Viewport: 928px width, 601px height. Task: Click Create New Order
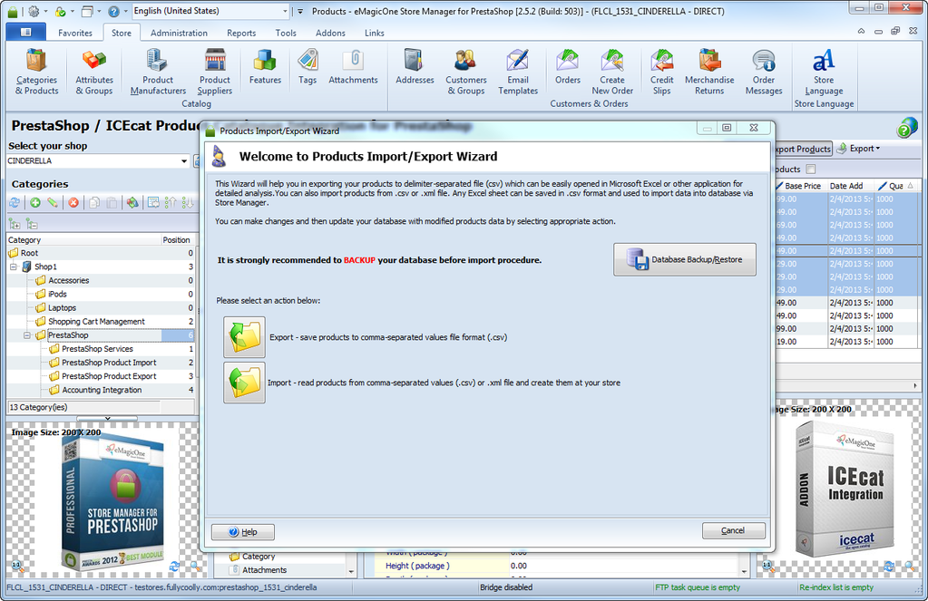coord(612,72)
